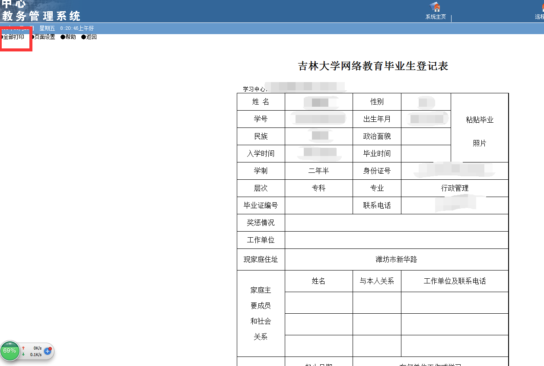Click the 系统主页 house icon
This screenshot has width=544, height=366.
tap(435, 8)
